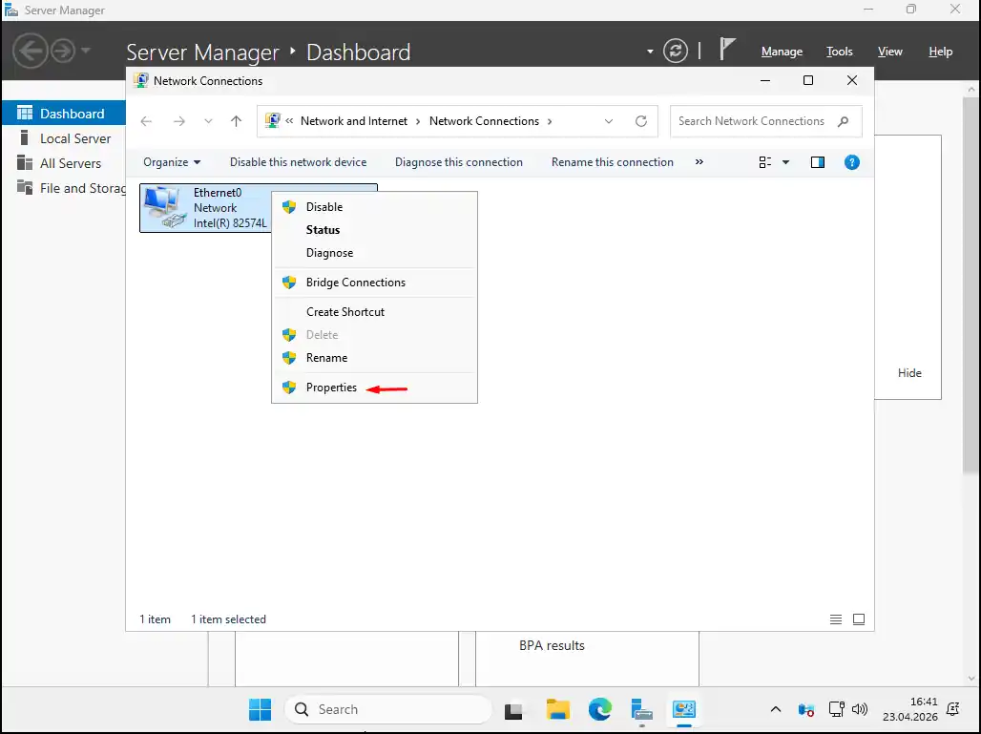Click Hide in Server Manager
This screenshot has height=734, width=981.
(x=909, y=373)
